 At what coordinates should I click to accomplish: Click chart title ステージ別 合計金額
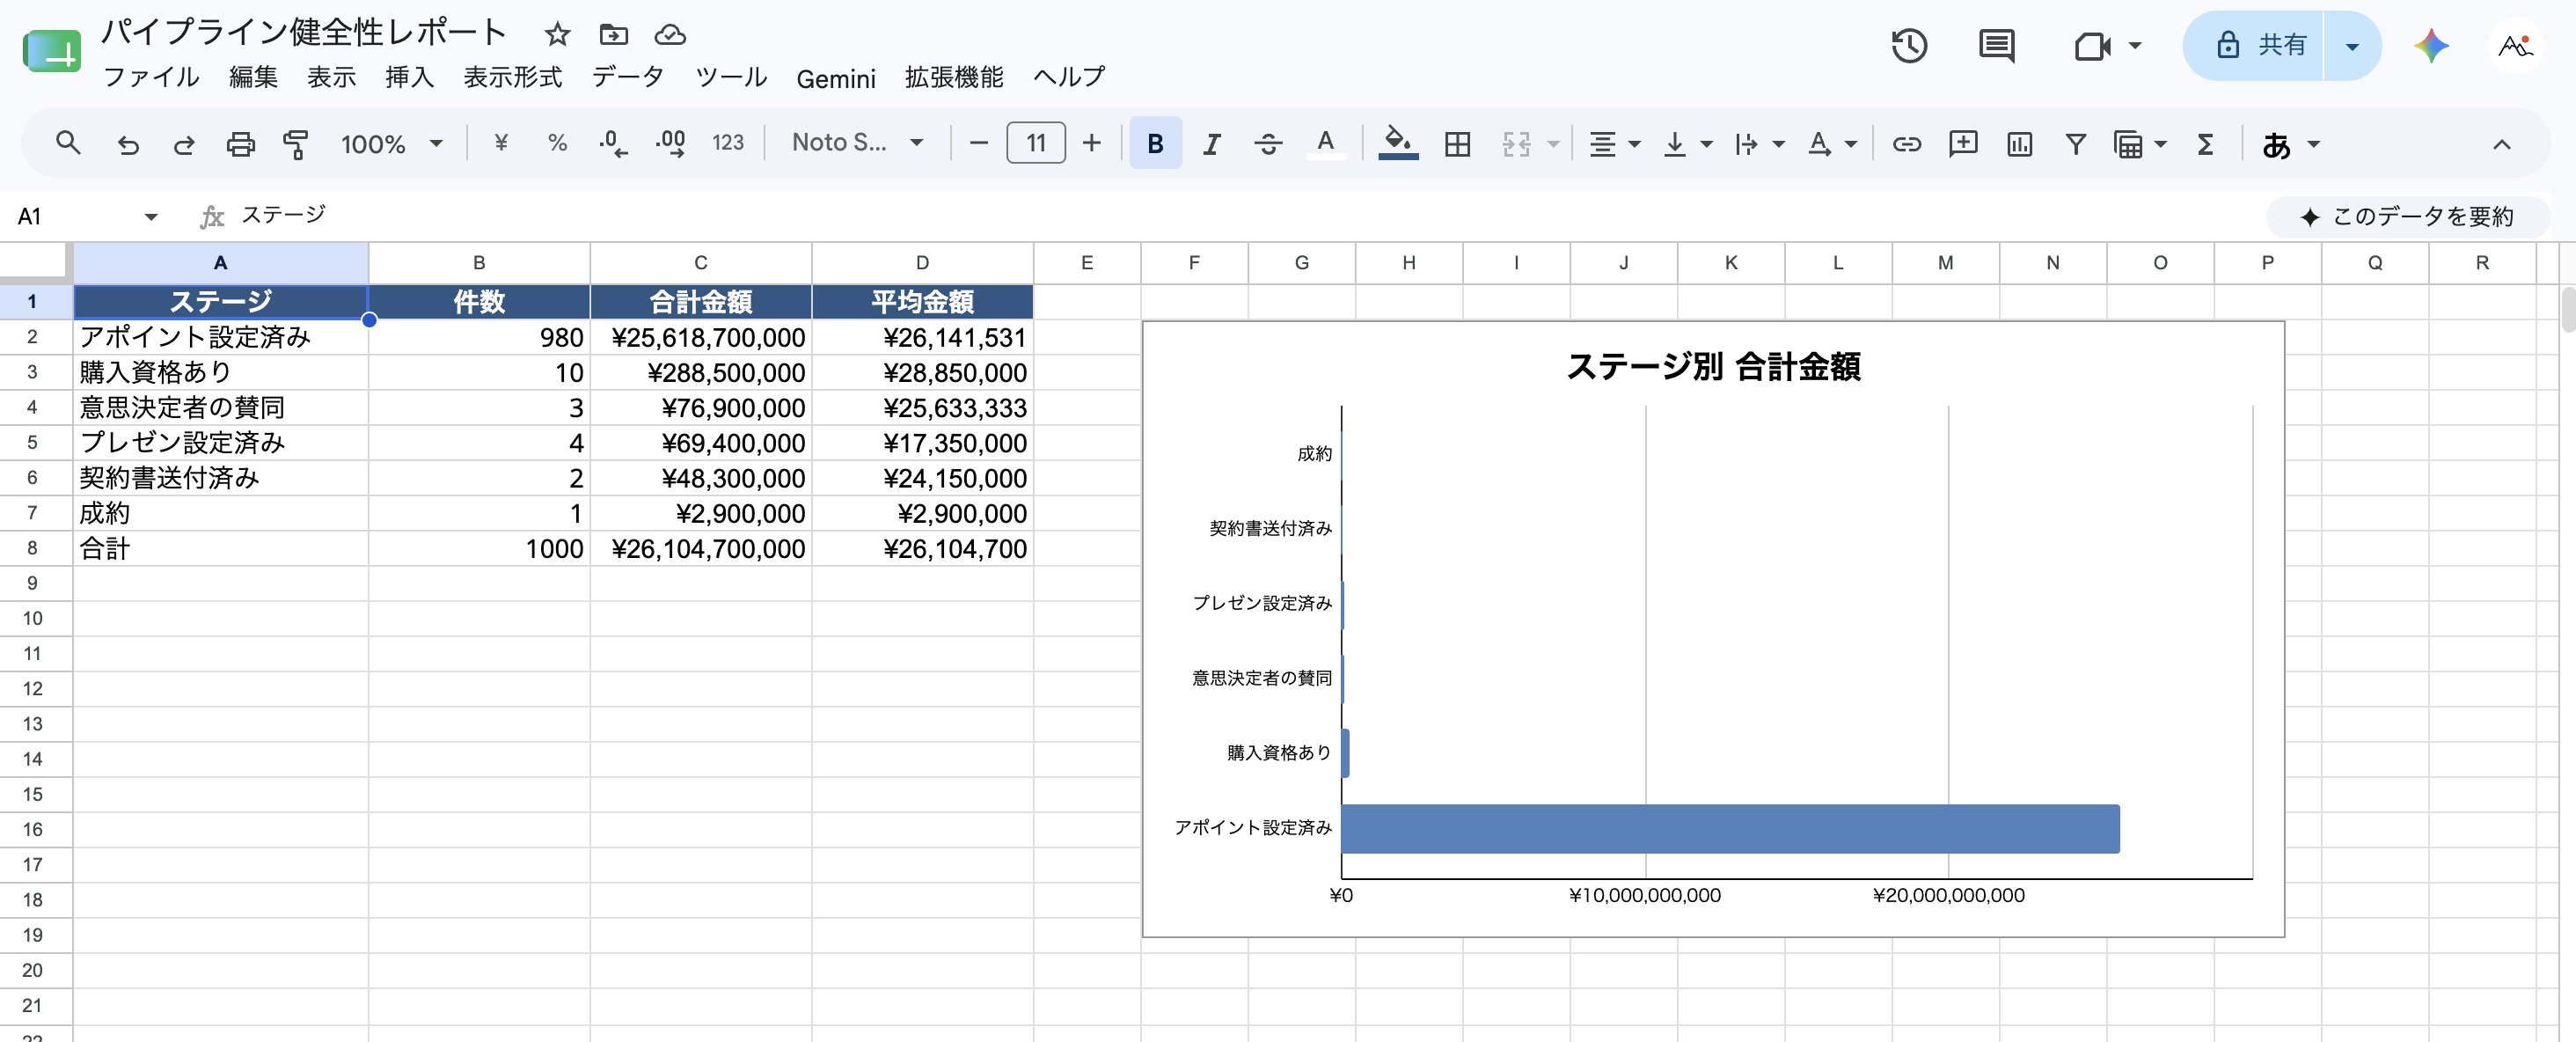[1713, 367]
